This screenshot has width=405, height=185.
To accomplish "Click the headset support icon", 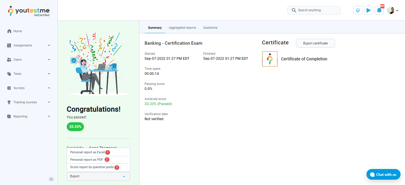I will [x=358, y=10].
